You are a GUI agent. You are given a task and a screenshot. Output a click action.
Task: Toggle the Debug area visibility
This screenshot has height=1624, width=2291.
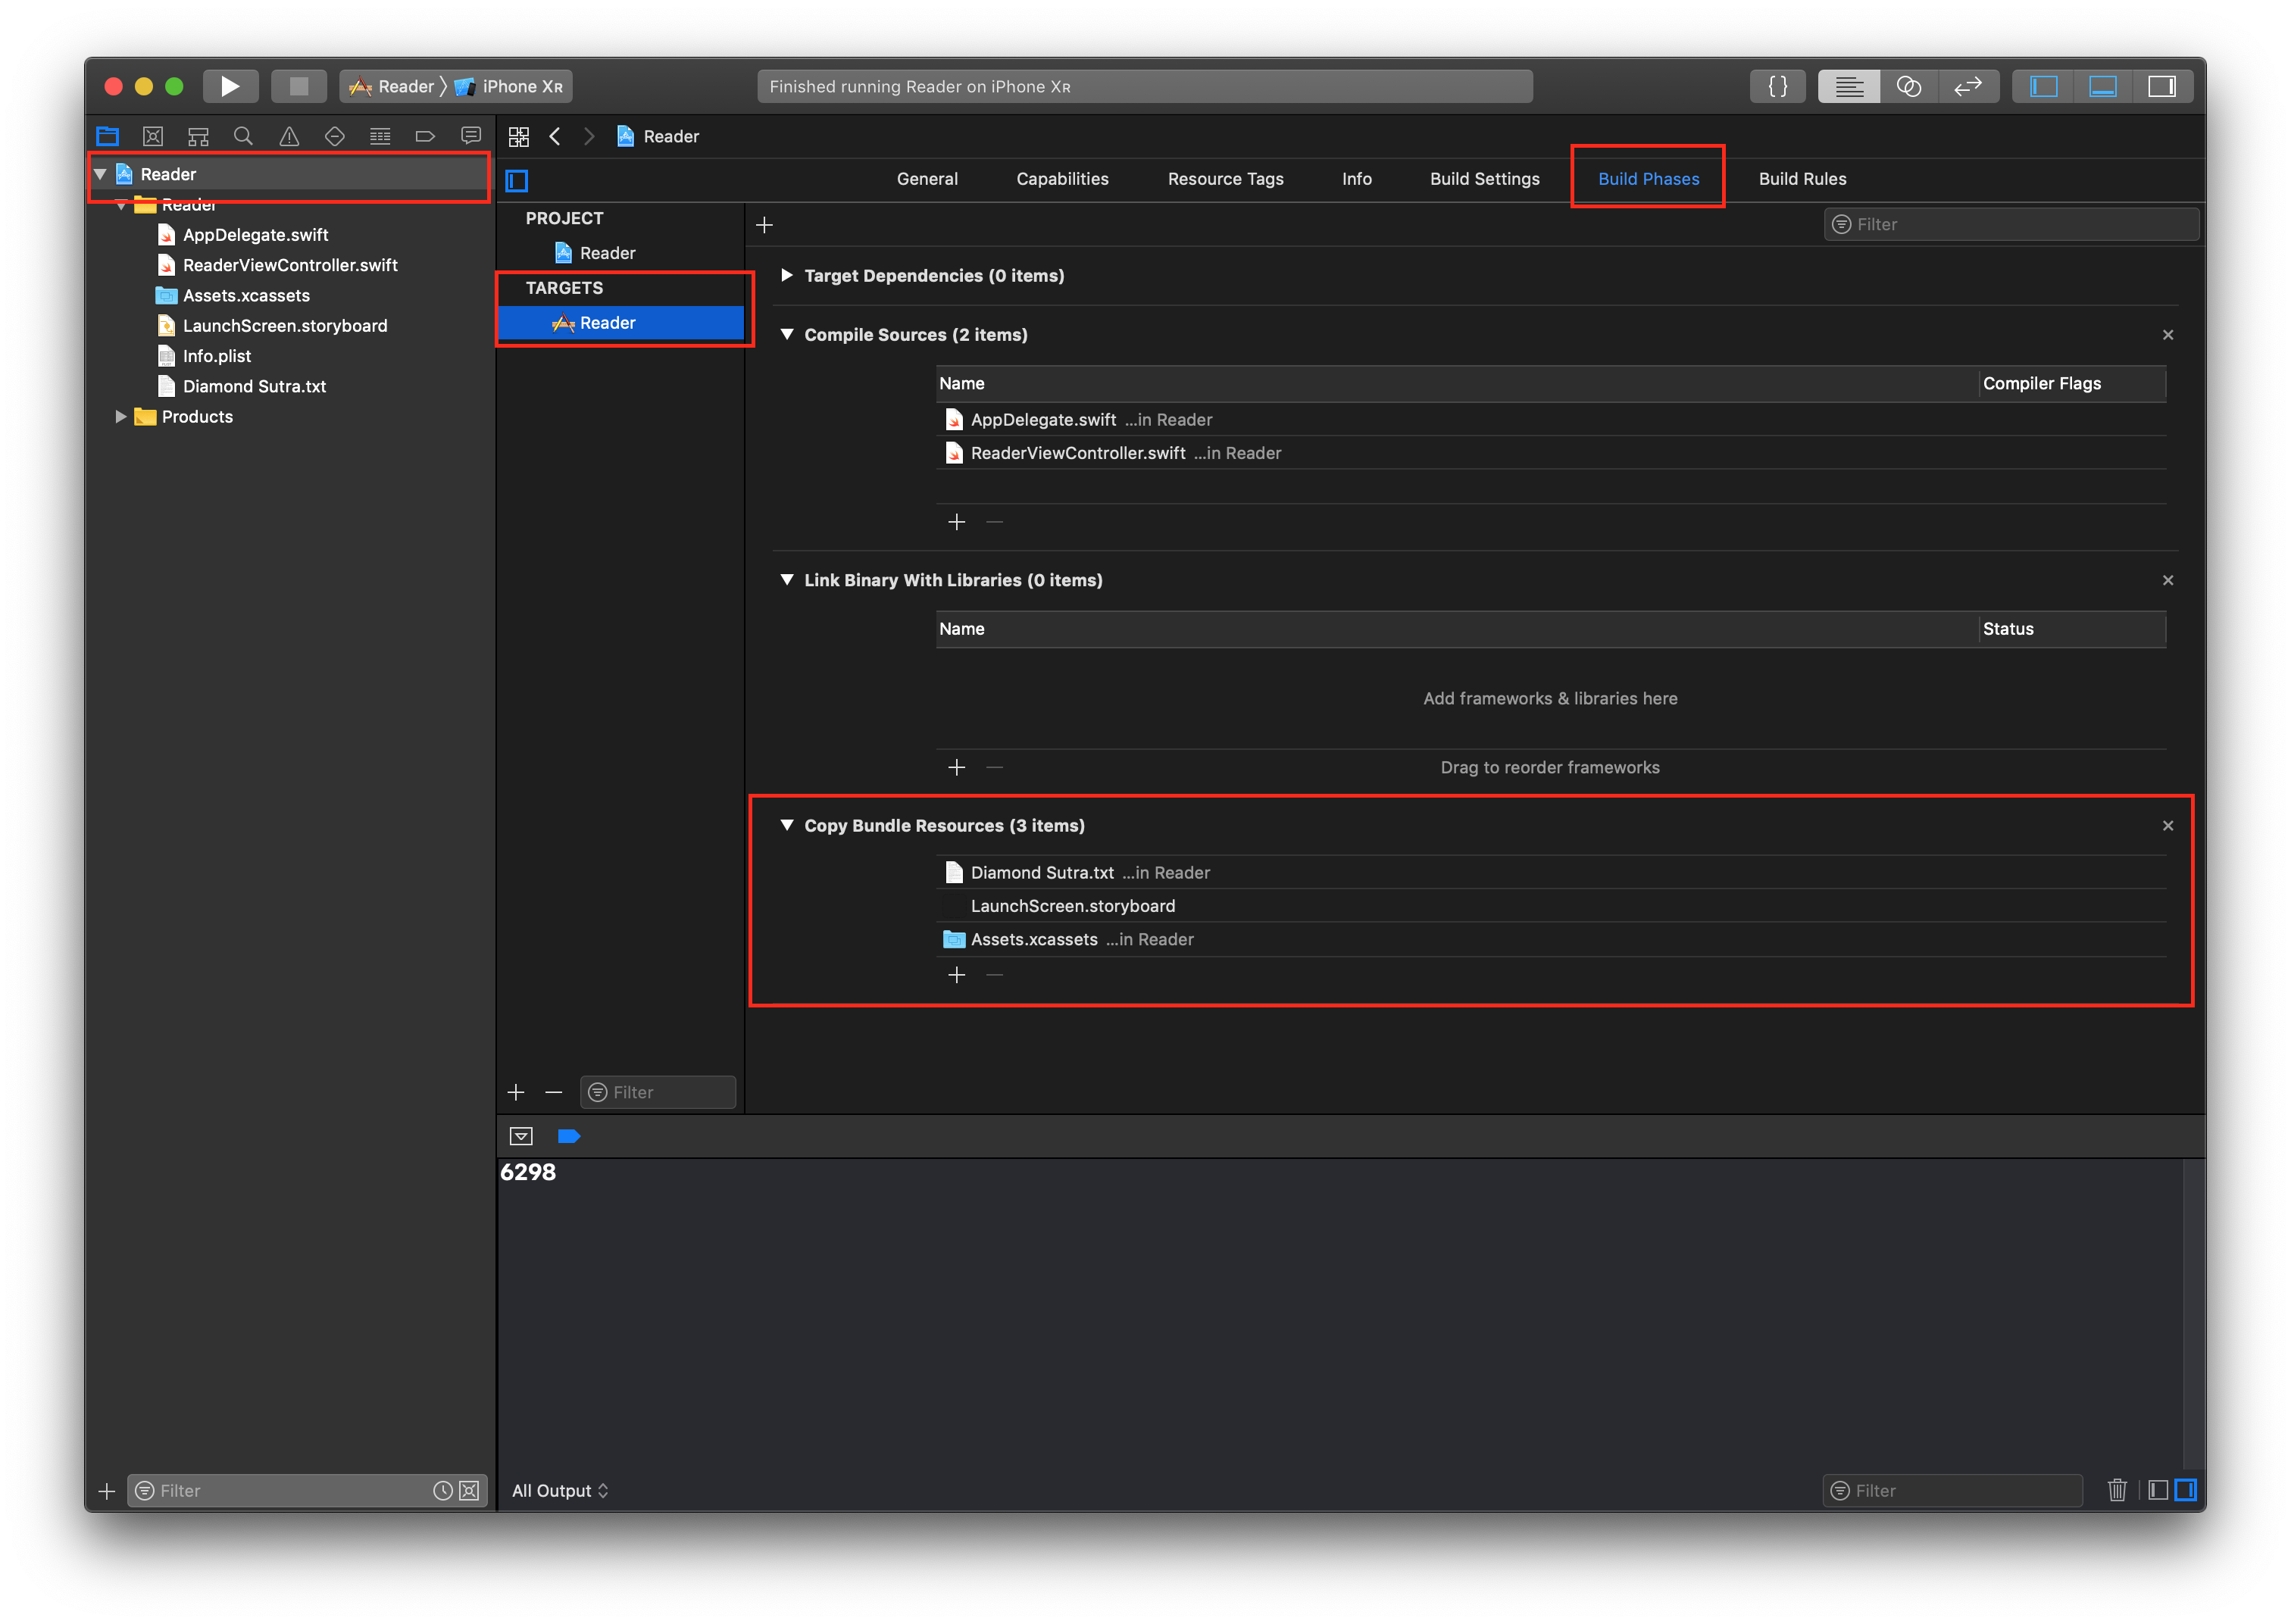point(2102,86)
